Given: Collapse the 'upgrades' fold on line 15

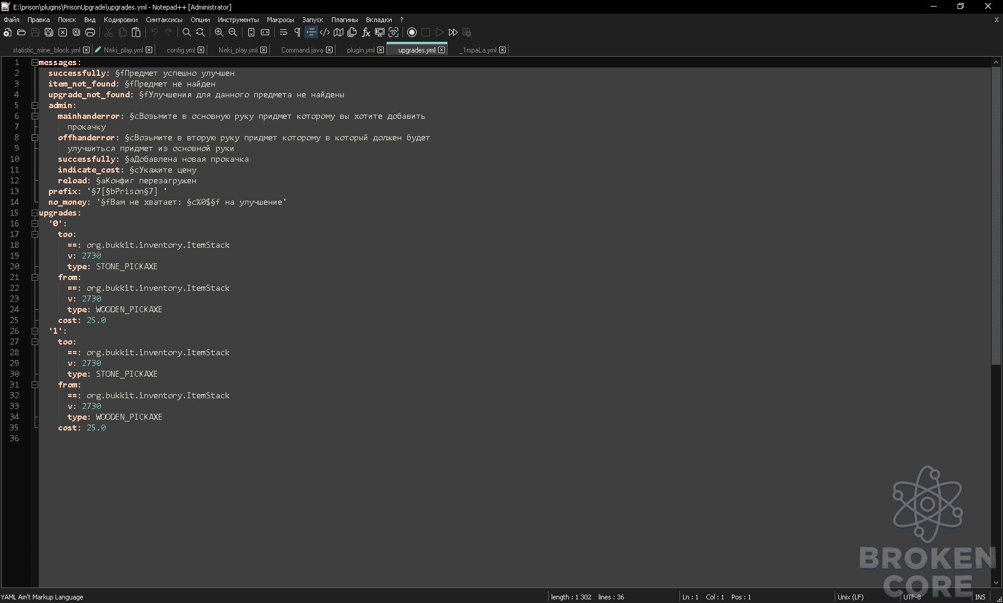Looking at the screenshot, I should pyautogui.click(x=35, y=213).
